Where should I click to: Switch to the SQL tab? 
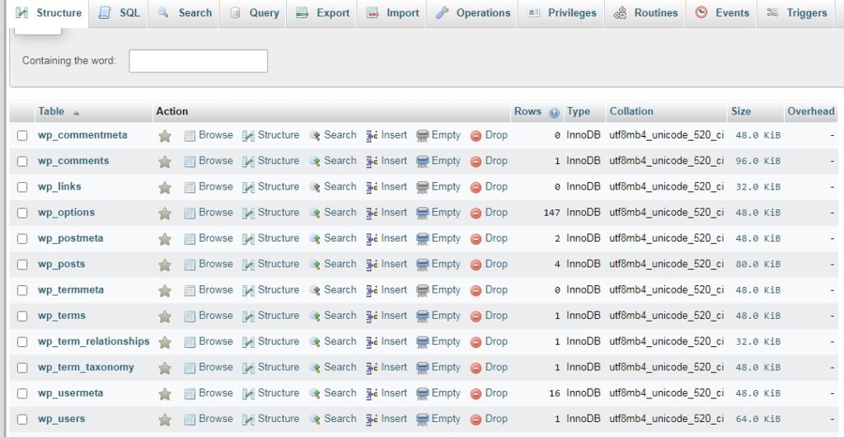120,13
